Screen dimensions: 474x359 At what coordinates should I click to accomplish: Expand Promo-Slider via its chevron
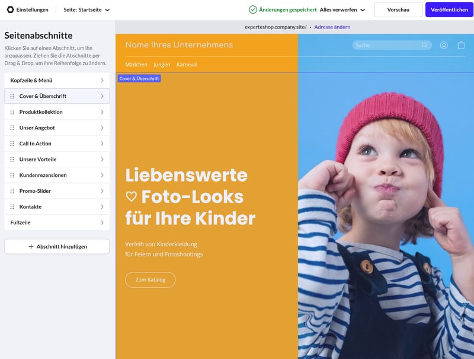point(102,191)
